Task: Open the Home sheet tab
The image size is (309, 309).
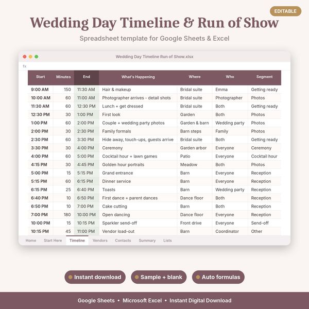Action: (x=31, y=241)
